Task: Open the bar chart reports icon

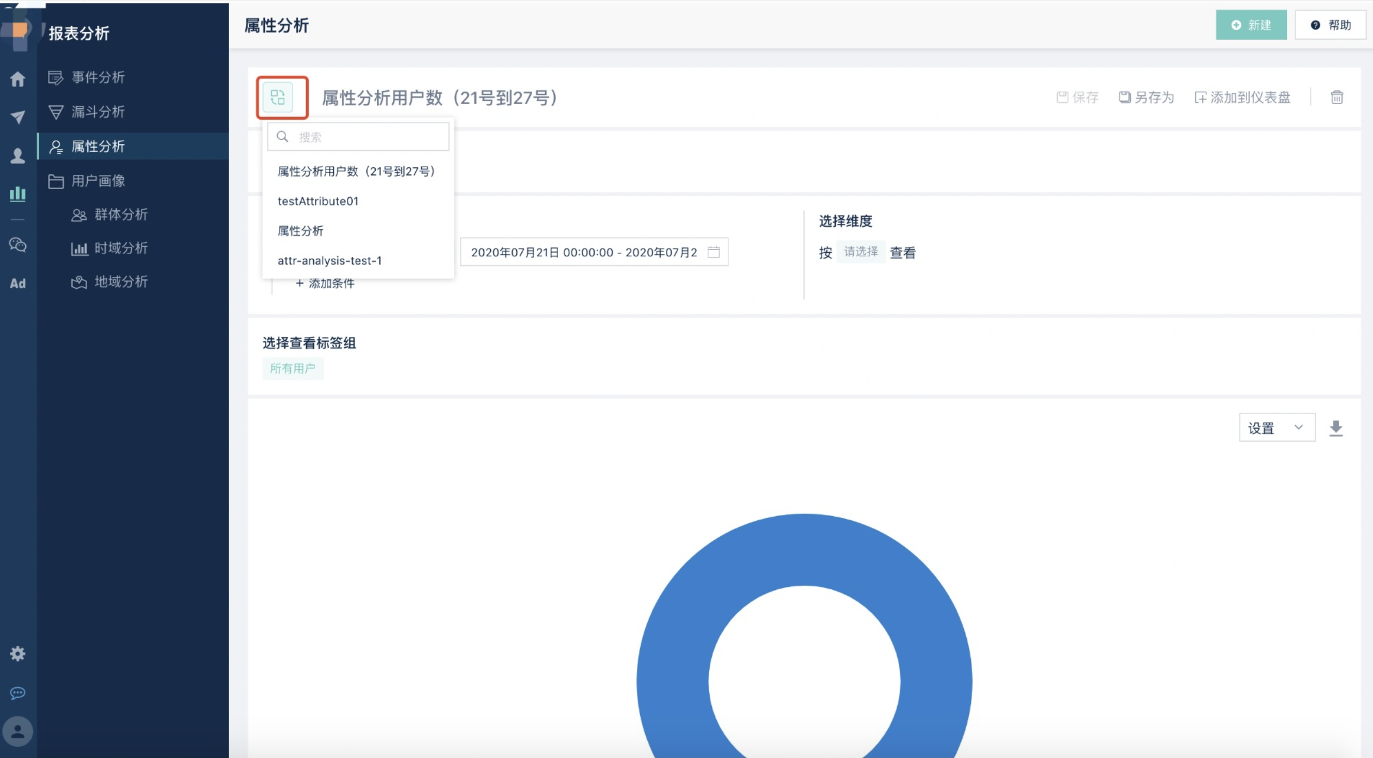Action: (18, 194)
